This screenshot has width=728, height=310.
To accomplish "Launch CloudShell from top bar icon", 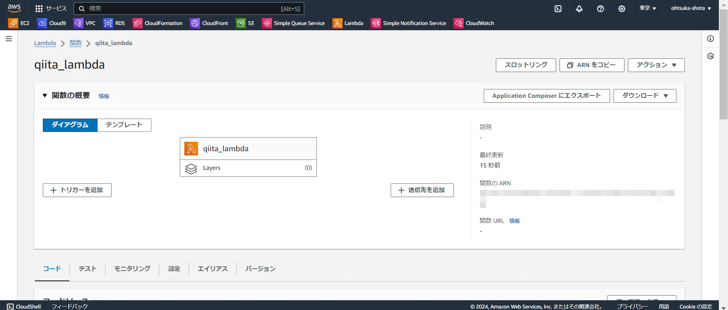I will click(x=558, y=8).
